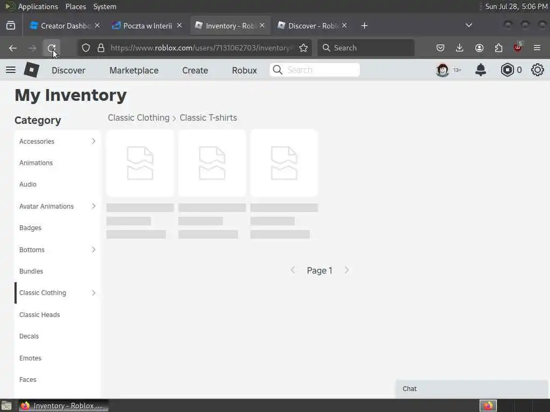Expand the Avatar Animations category
The image size is (550, 412).
coord(93,206)
